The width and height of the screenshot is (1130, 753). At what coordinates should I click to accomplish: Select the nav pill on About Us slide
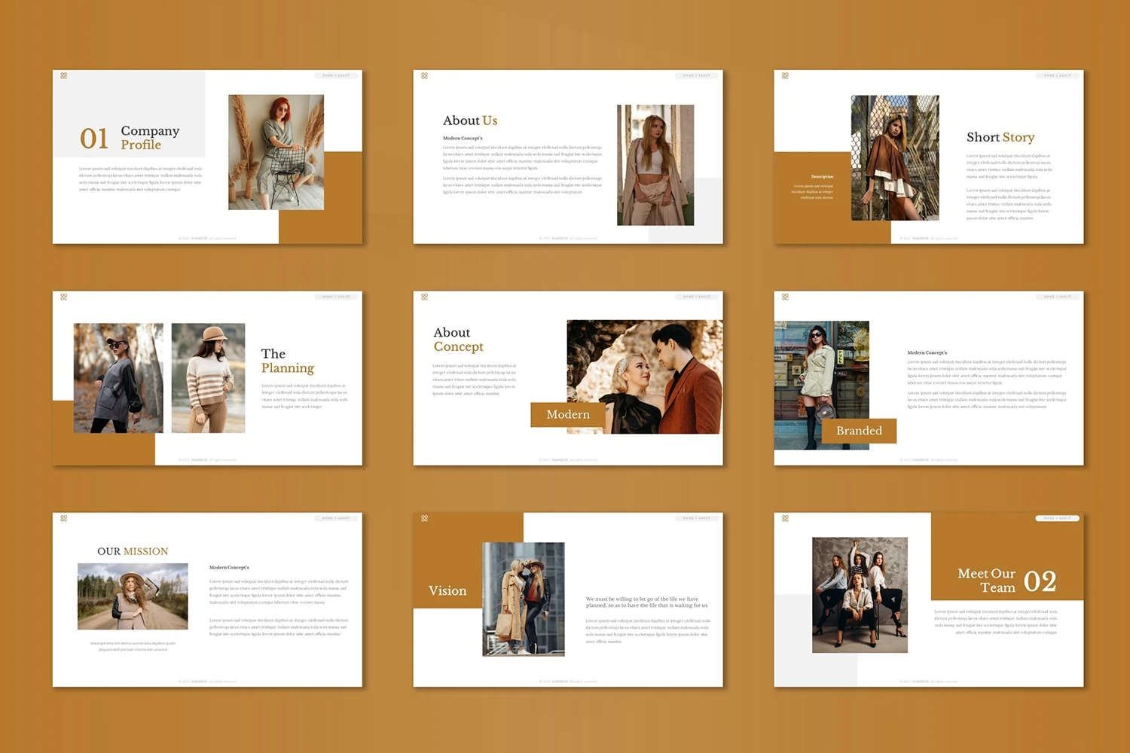(x=696, y=76)
